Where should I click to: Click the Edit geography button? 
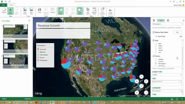click(x=177, y=32)
